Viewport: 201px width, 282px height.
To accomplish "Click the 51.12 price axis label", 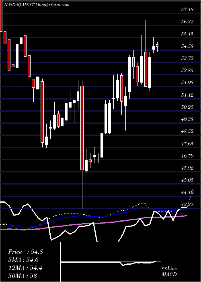I will (187, 95).
